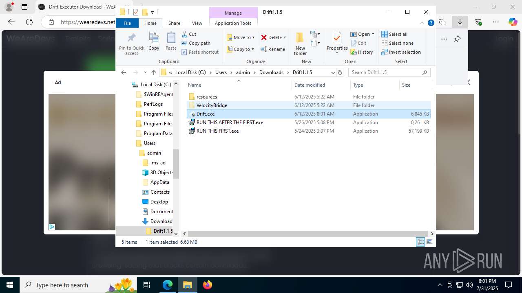Image resolution: width=522 pixels, height=293 pixels.
Task: Click Downloads in the address breadcrumb
Action: tap(271, 72)
